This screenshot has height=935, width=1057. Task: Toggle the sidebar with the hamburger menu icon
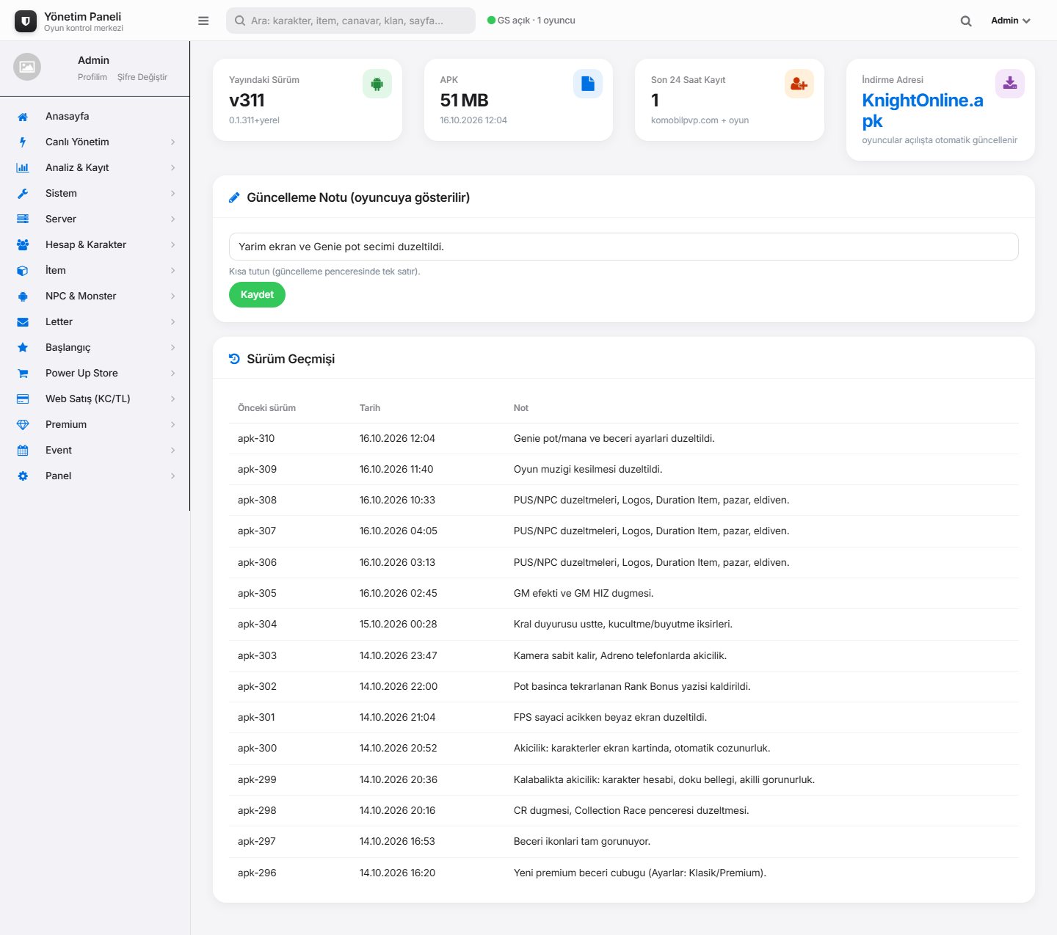tap(203, 21)
